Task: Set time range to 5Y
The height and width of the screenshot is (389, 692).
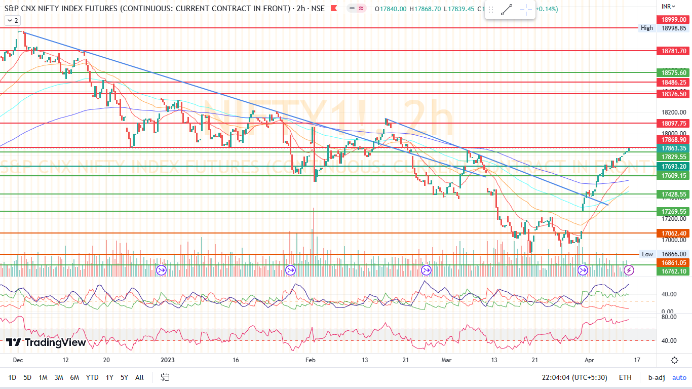Action: tap(124, 377)
